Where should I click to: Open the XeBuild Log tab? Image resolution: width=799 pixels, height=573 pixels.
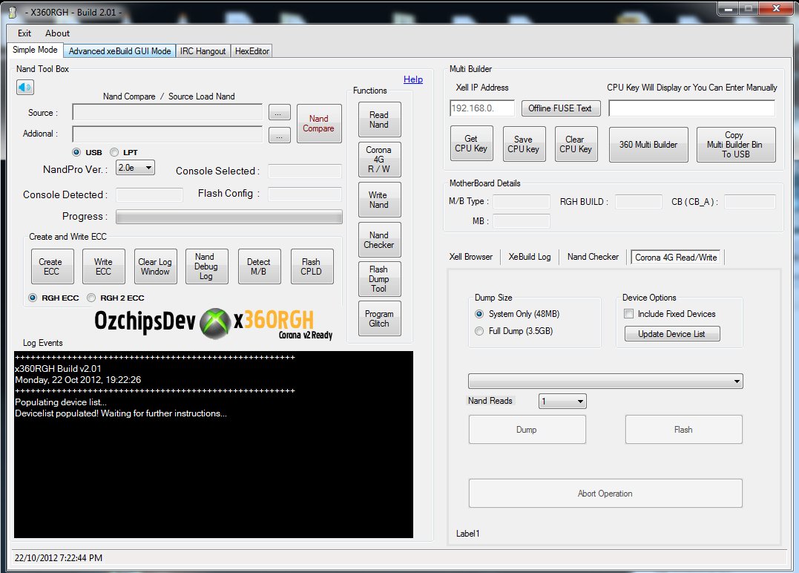click(x=529, y=257)
